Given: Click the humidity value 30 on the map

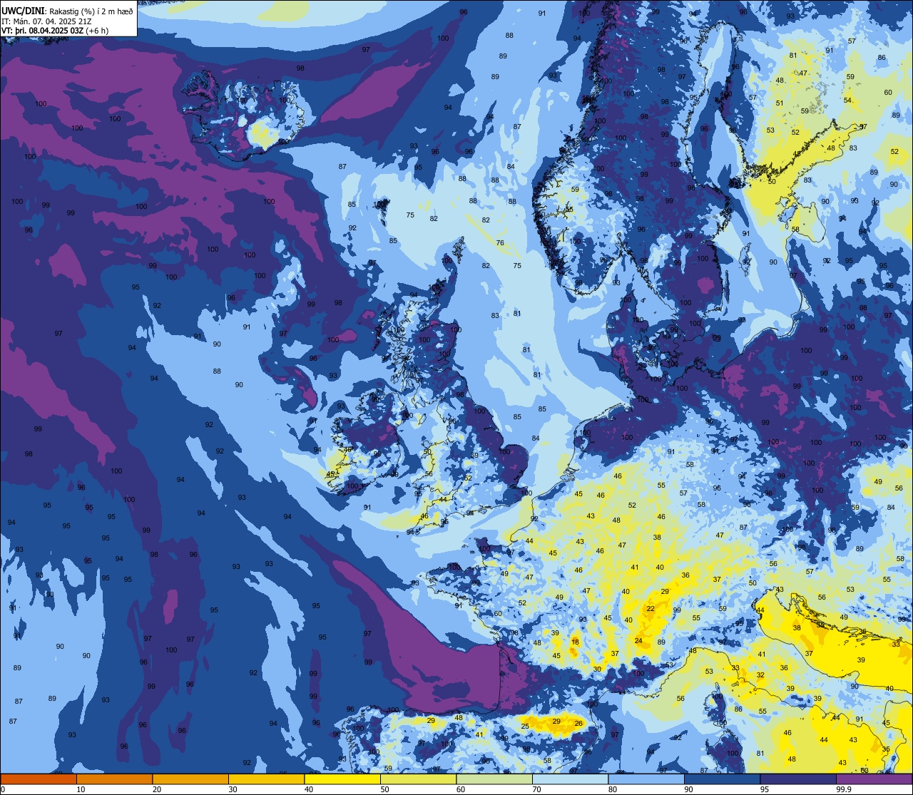Looking at the screenshot, I should [x=598, y=669].
